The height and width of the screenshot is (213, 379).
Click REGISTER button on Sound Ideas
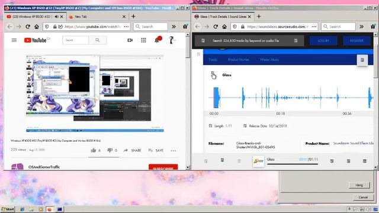point(356,41)
